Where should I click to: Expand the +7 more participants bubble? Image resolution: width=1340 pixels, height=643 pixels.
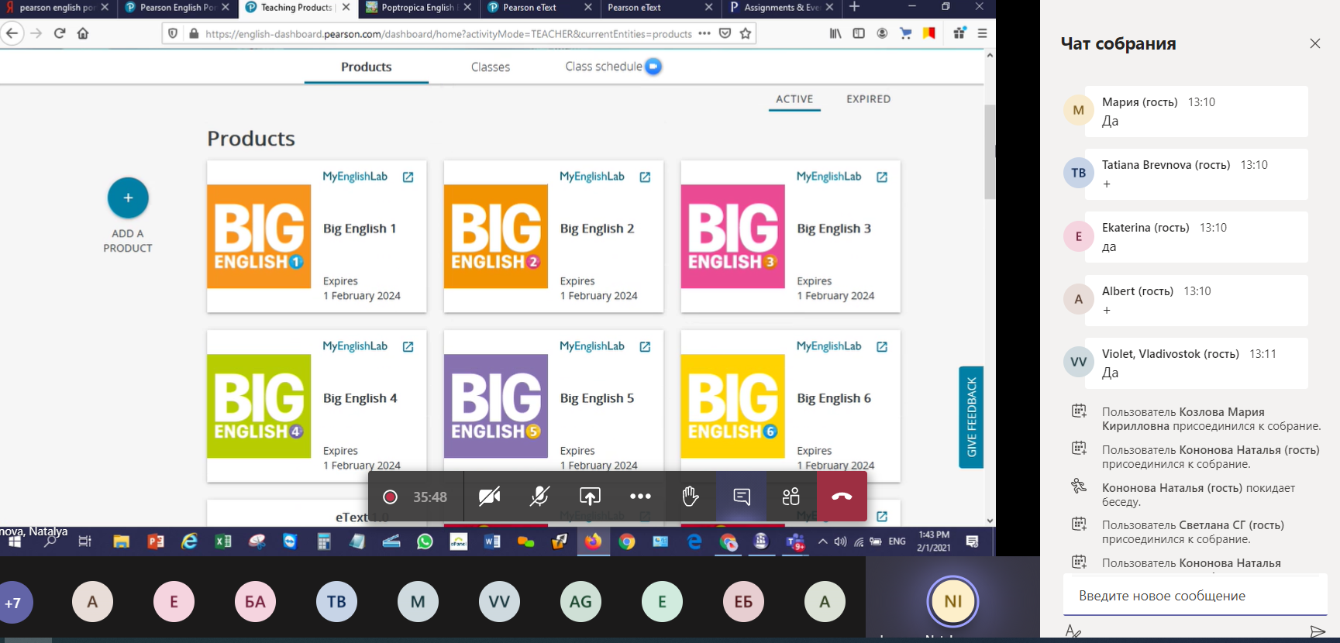[13, 602]
